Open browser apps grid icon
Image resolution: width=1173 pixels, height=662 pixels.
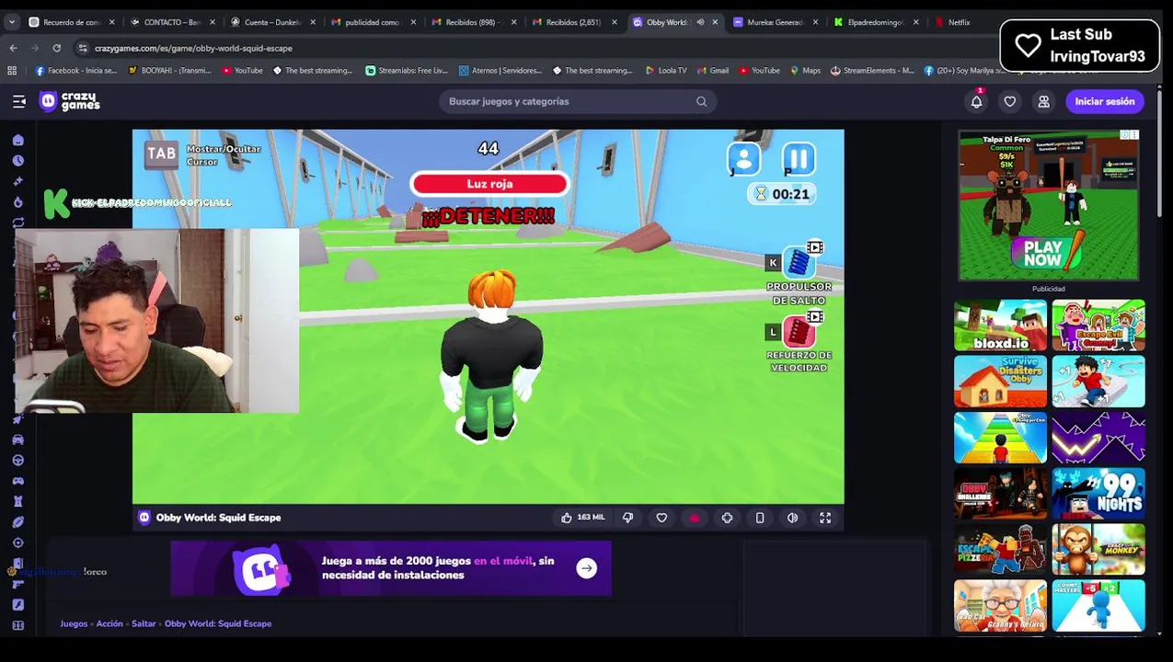(12, 70)
